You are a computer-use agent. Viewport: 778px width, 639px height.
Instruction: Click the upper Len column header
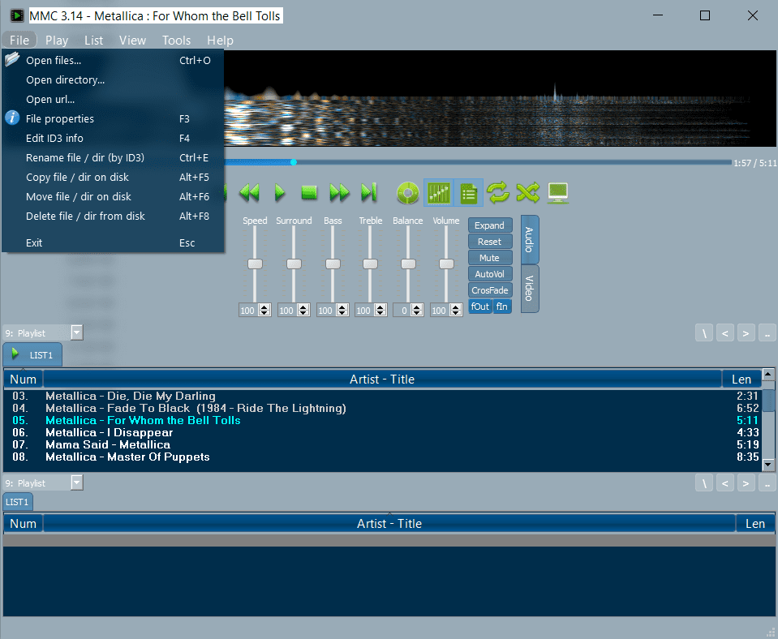tap(741, 380)
